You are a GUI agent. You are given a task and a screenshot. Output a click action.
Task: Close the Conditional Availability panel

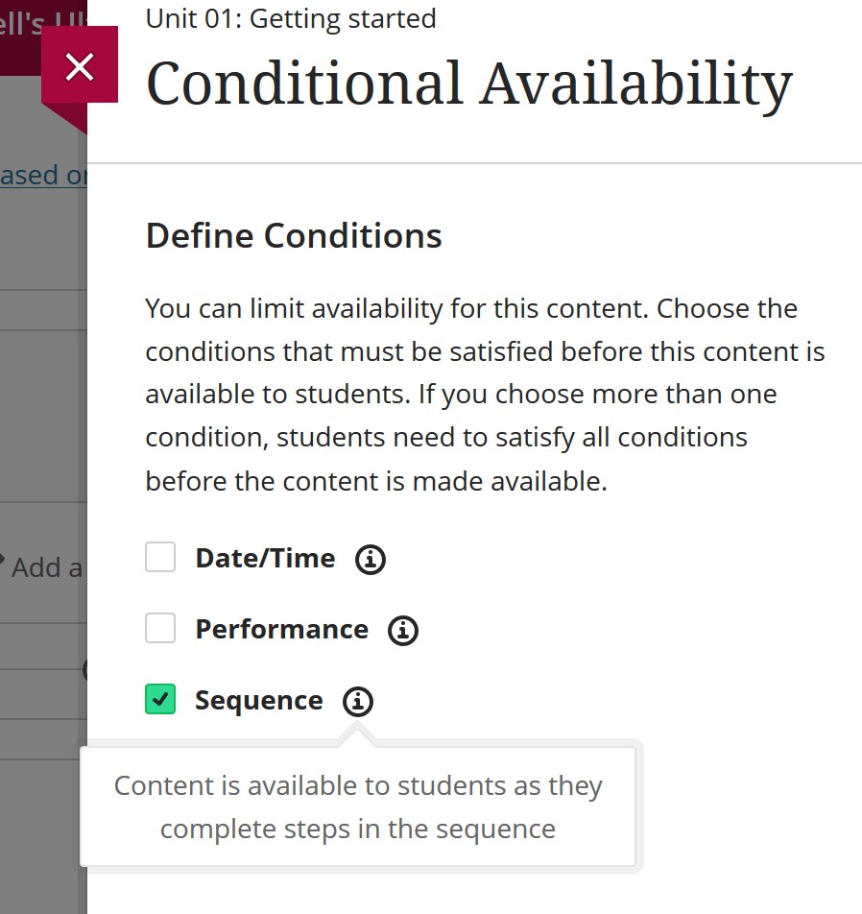point(80,65)
